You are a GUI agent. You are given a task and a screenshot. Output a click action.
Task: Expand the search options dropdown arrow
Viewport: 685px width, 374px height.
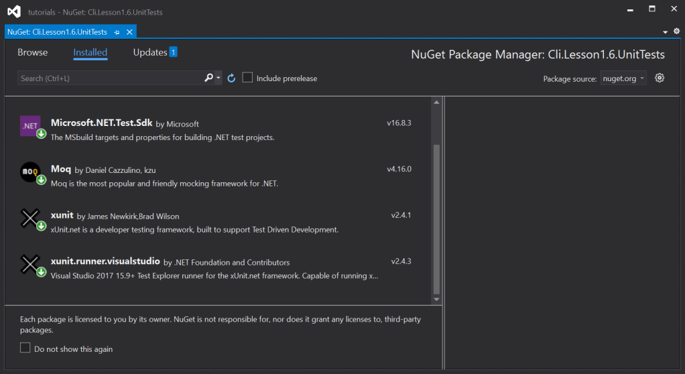219,78
